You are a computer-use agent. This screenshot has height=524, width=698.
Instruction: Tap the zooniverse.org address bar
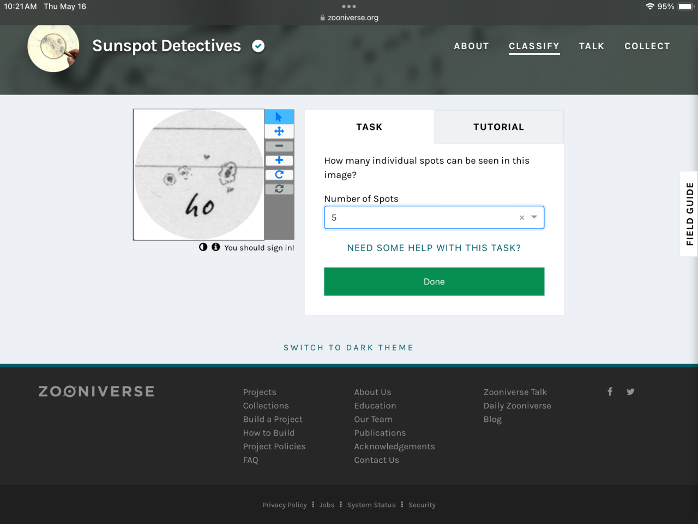pos(349,17)
